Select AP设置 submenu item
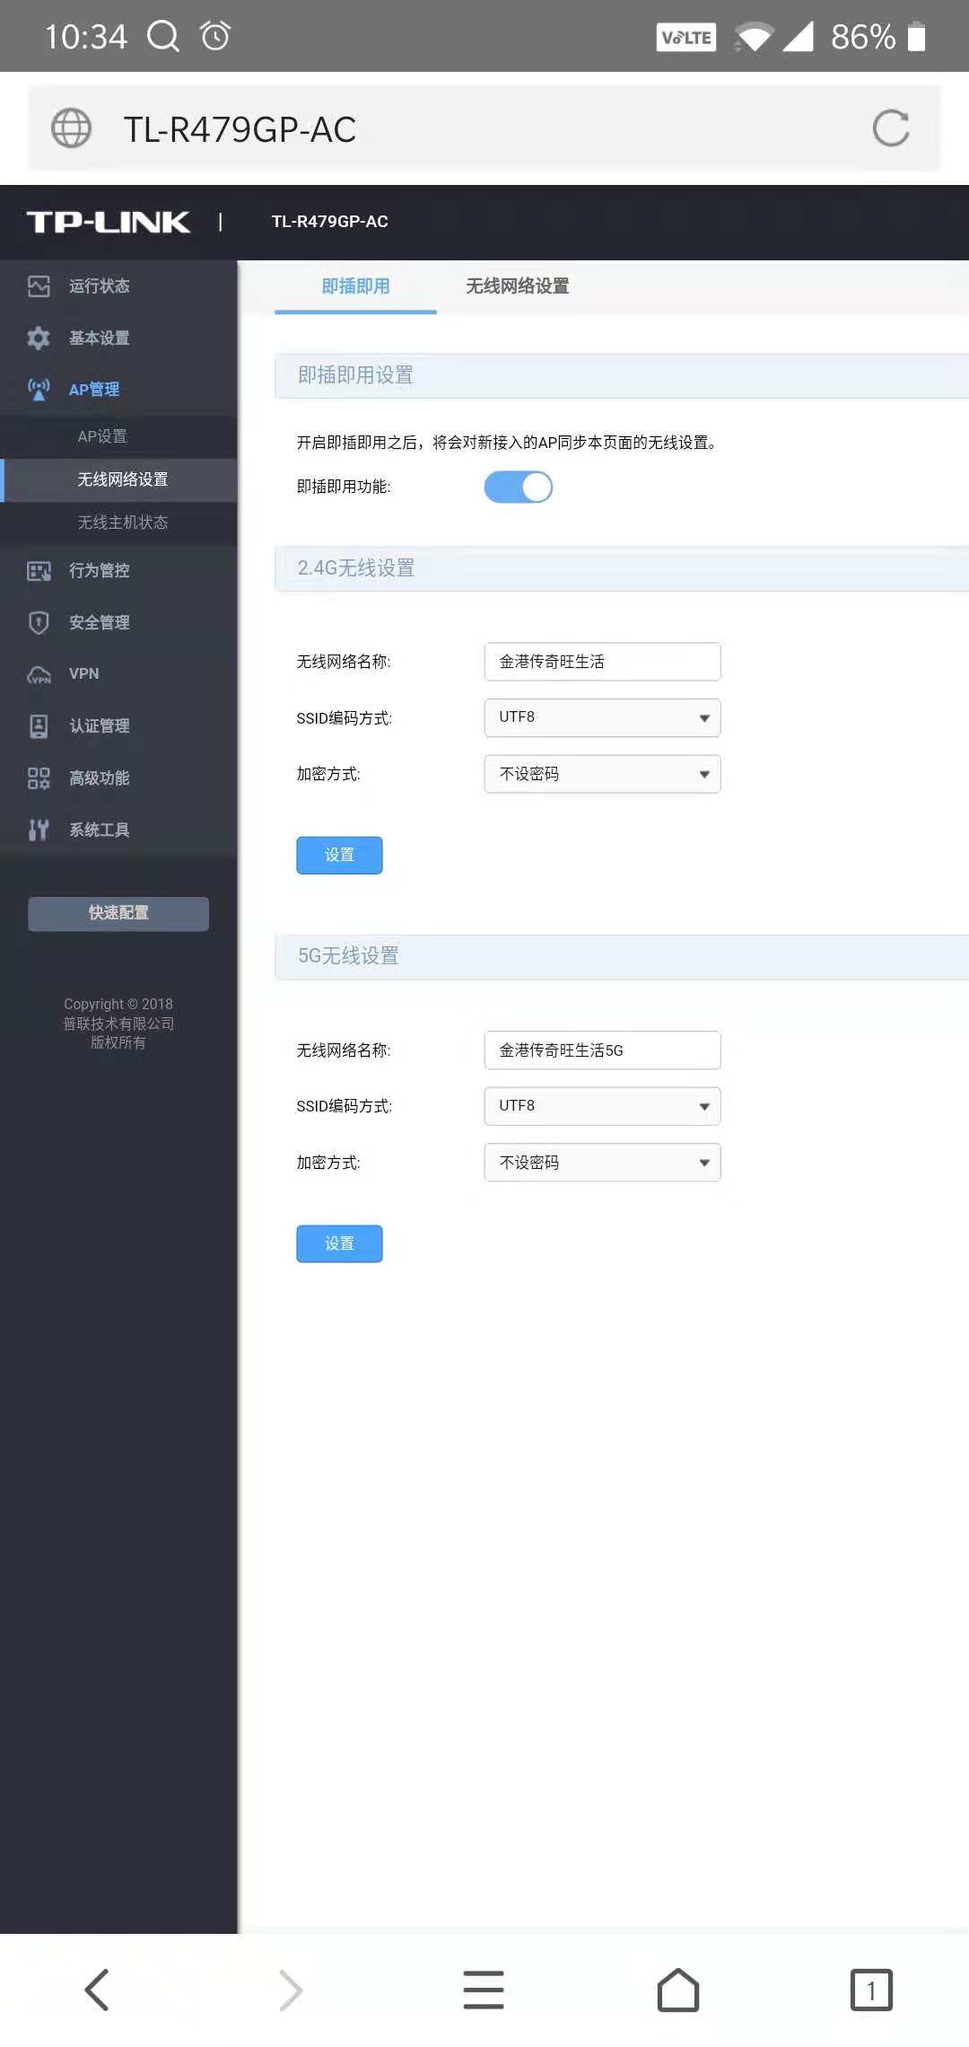This screenshot has width=969, height=2047. pos(118,436)
